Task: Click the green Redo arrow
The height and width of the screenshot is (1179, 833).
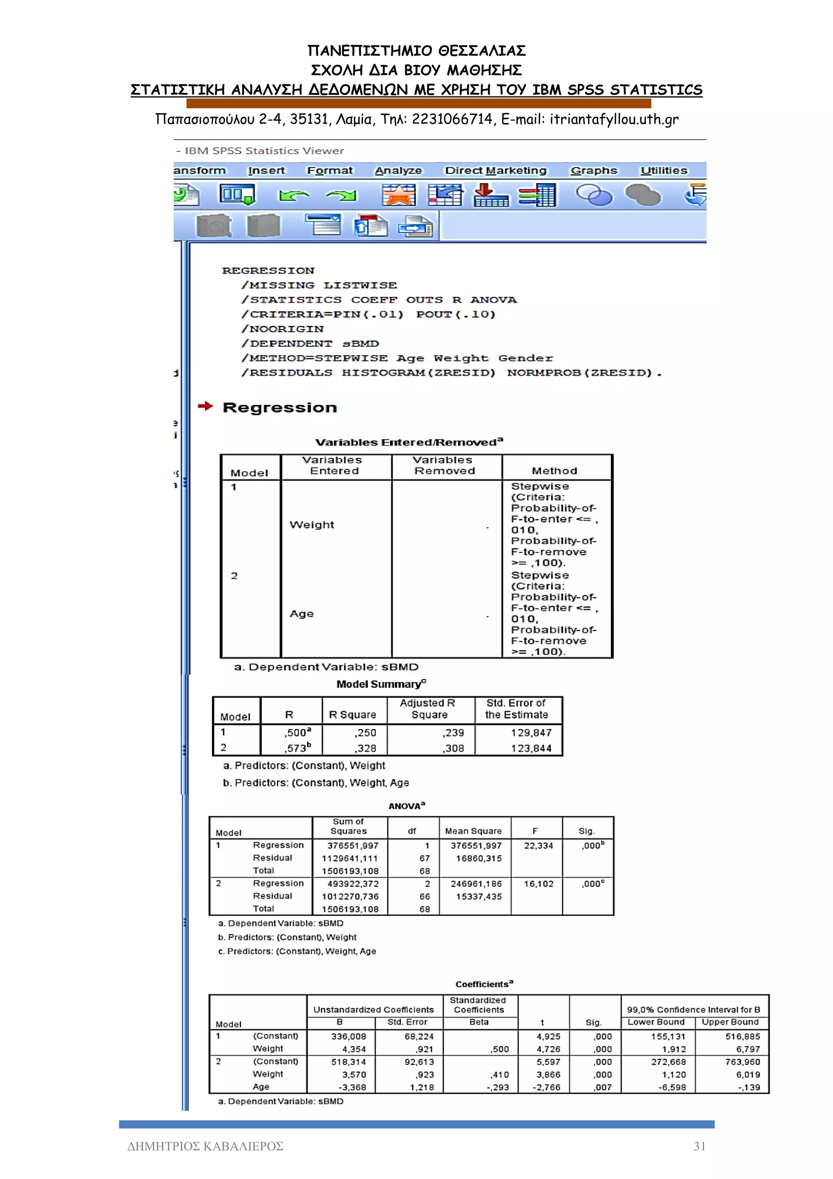Action: [x=341, y=196]
